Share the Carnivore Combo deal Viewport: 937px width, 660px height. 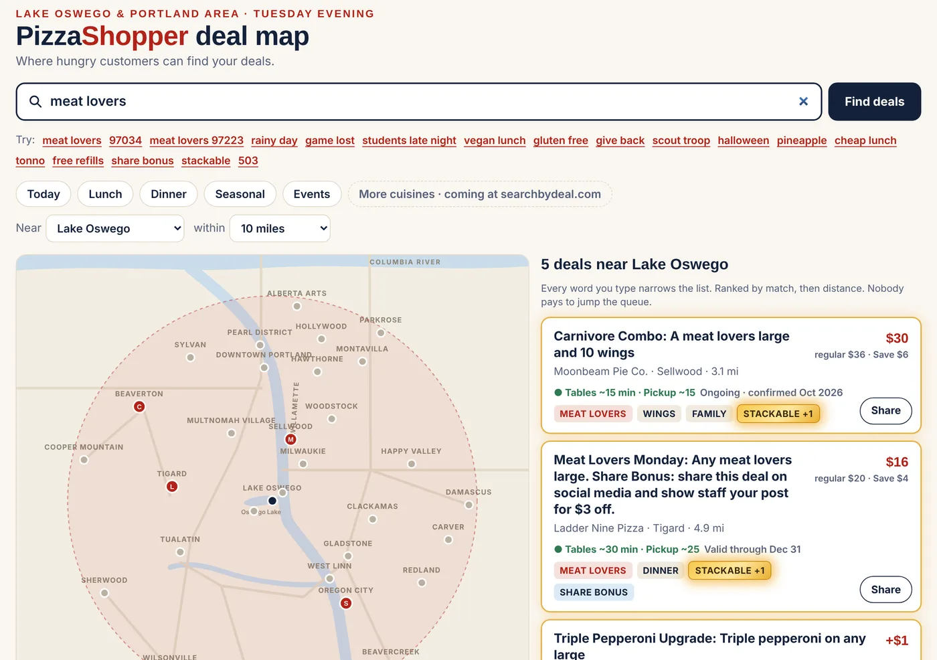(885, 410)
